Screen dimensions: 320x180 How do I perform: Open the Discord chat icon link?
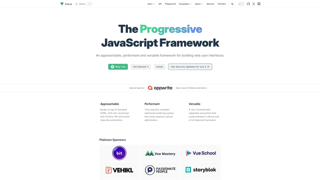(259, 4)
